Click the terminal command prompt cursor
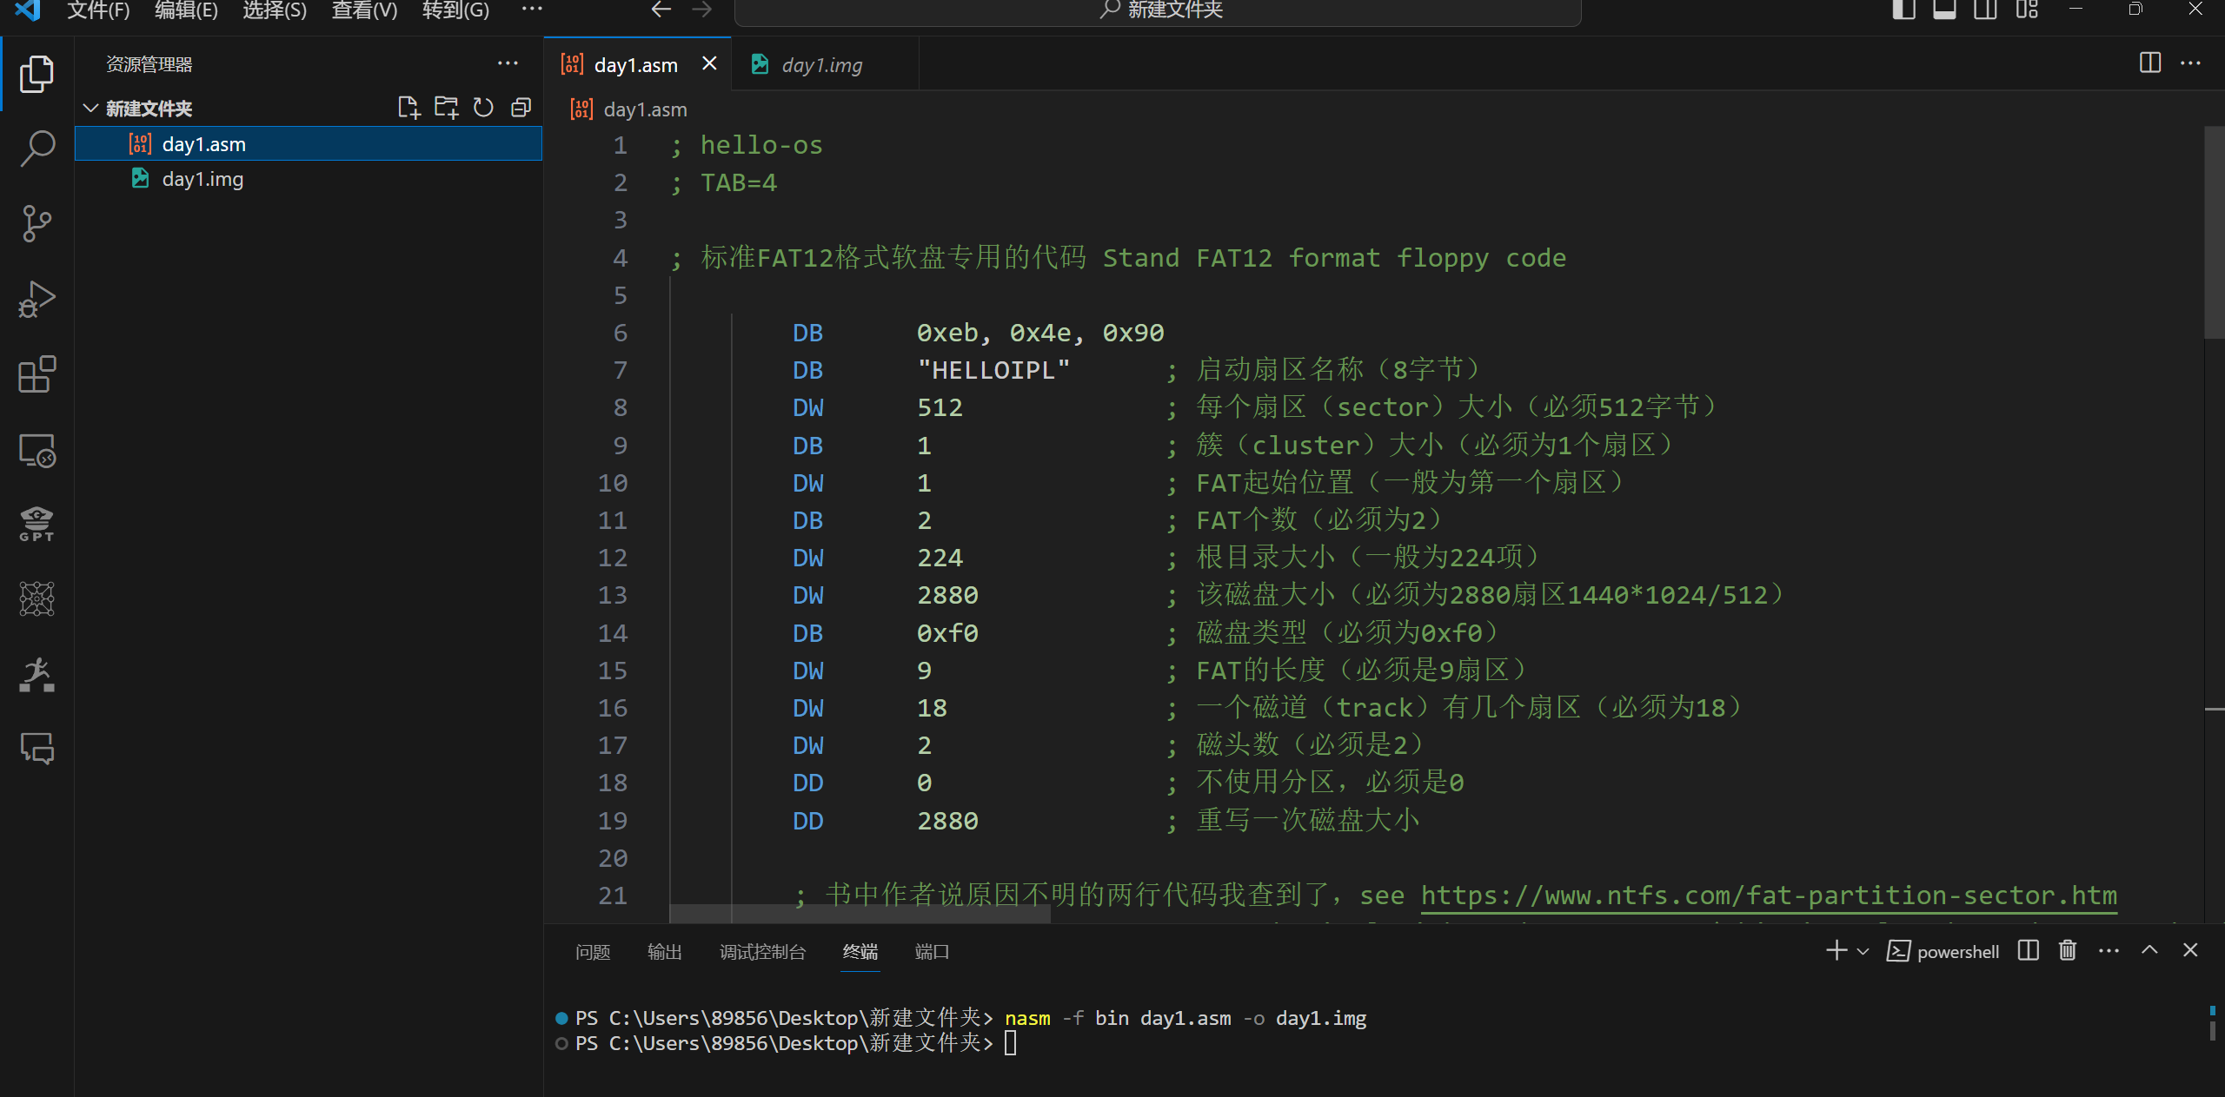Viewport: 2225px width, 1097px height. [x=1011, y=1043]
